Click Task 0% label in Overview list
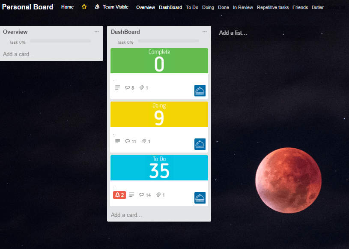Image resolution: width=349 pixels, height=249 pixels. (17, 42)
